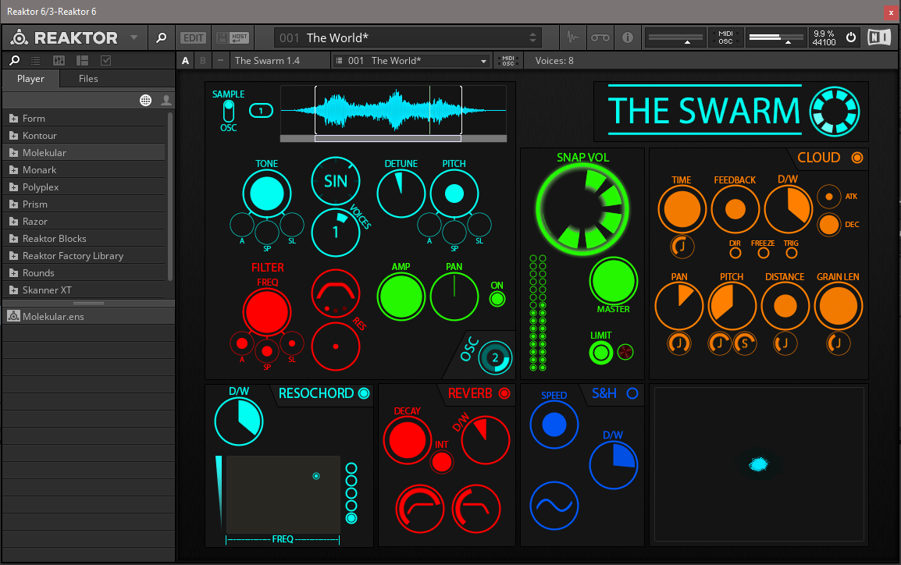Toggle the Reverb effect power button

coord(504,393)
